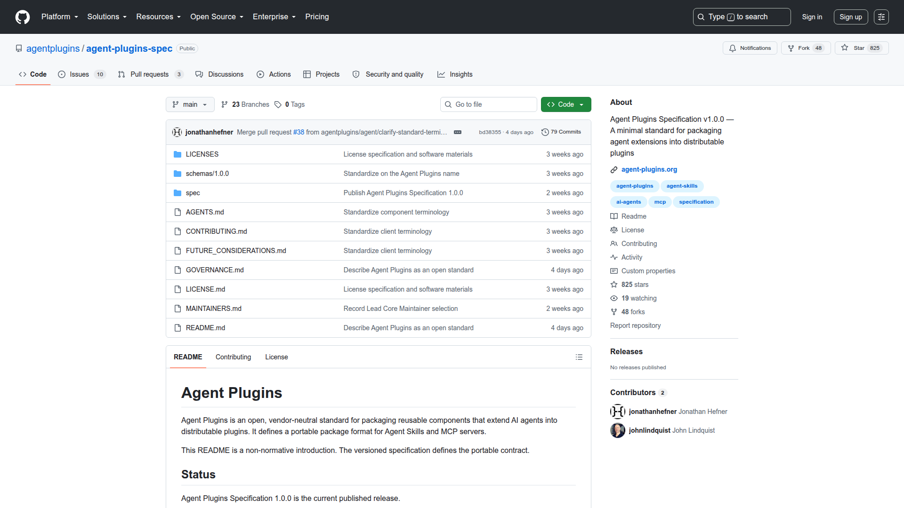
Task: Click the jonathanhefner contributor avatar
Action: 618,412
